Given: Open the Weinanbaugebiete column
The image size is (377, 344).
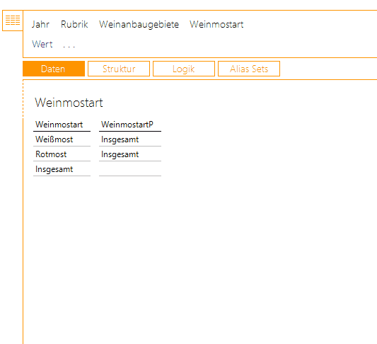Looking at the screenshot, I should [139, 25].
